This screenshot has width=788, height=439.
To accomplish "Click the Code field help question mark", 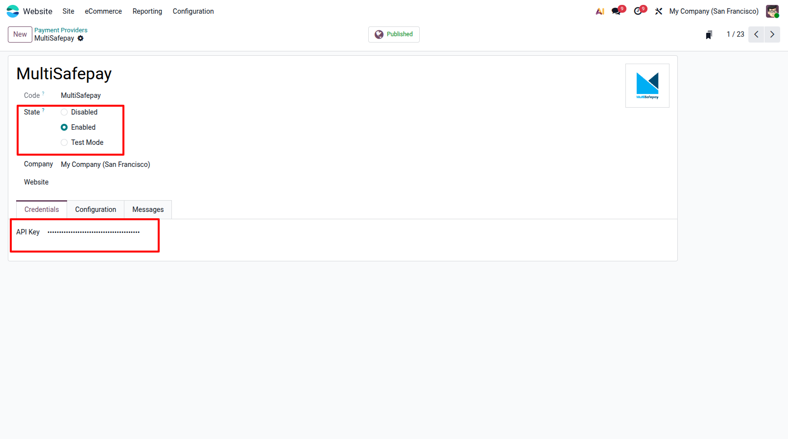I will point(43,94).
